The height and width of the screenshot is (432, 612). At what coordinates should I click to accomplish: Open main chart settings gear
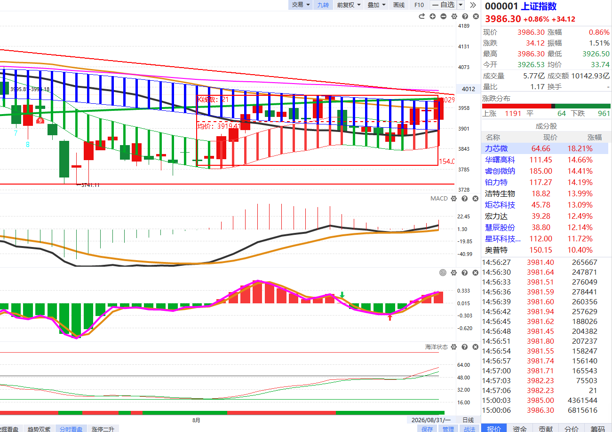point(454,16)
